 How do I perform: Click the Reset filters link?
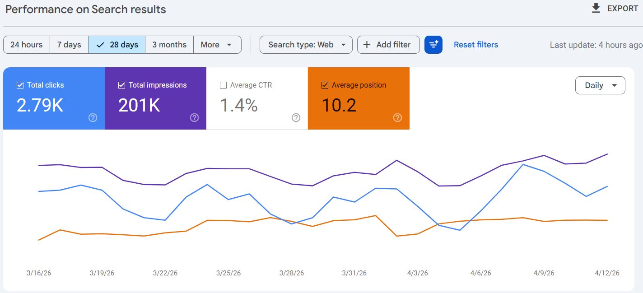[476, 45]
